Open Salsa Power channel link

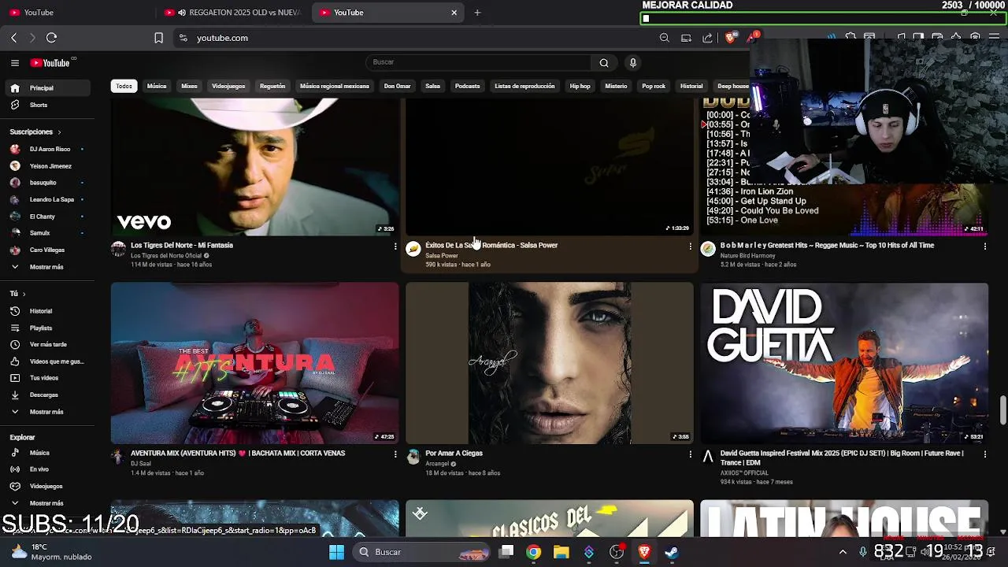442,256
